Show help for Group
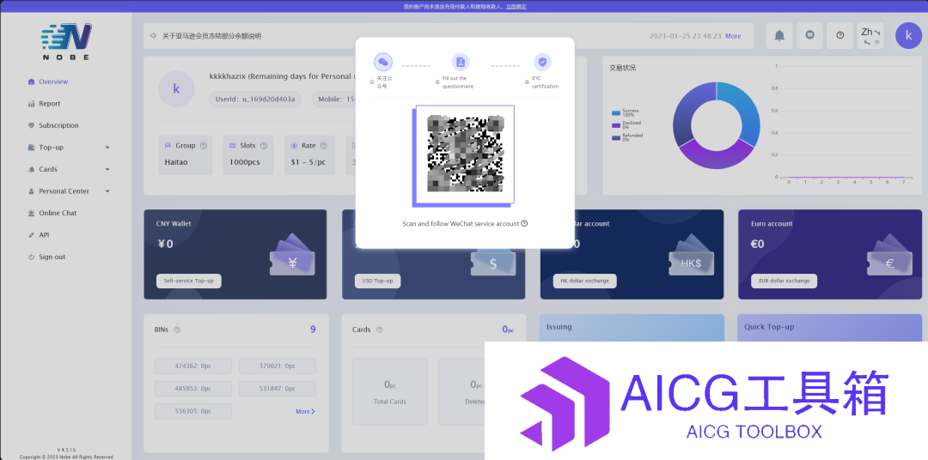 204,145
